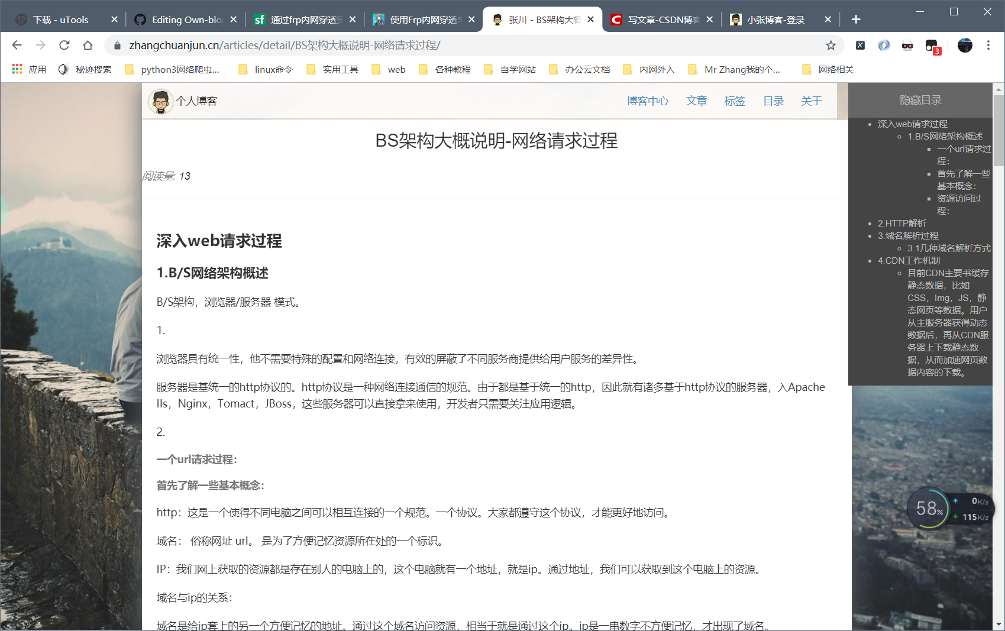Open the dark X extension icon
Viewport: 1005px width, 631px height.
click(x=860, y=45)
